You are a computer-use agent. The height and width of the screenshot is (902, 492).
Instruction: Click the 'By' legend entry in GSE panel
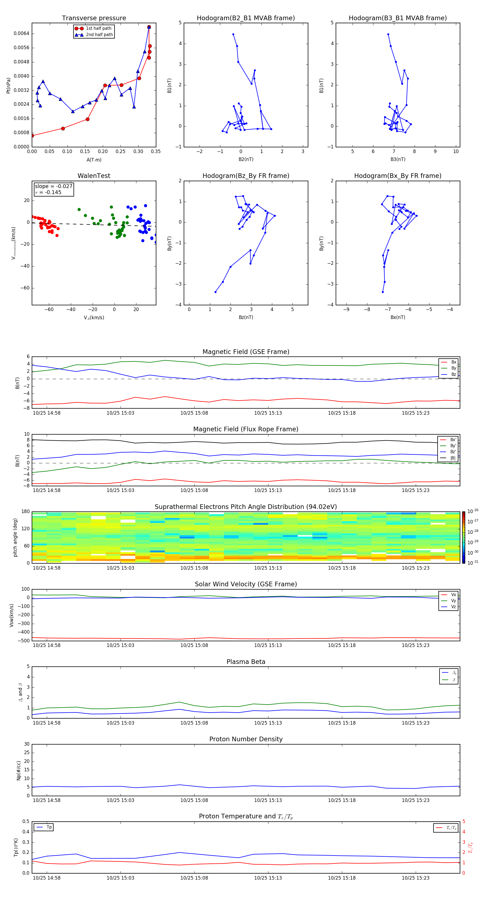coord(449,368)
